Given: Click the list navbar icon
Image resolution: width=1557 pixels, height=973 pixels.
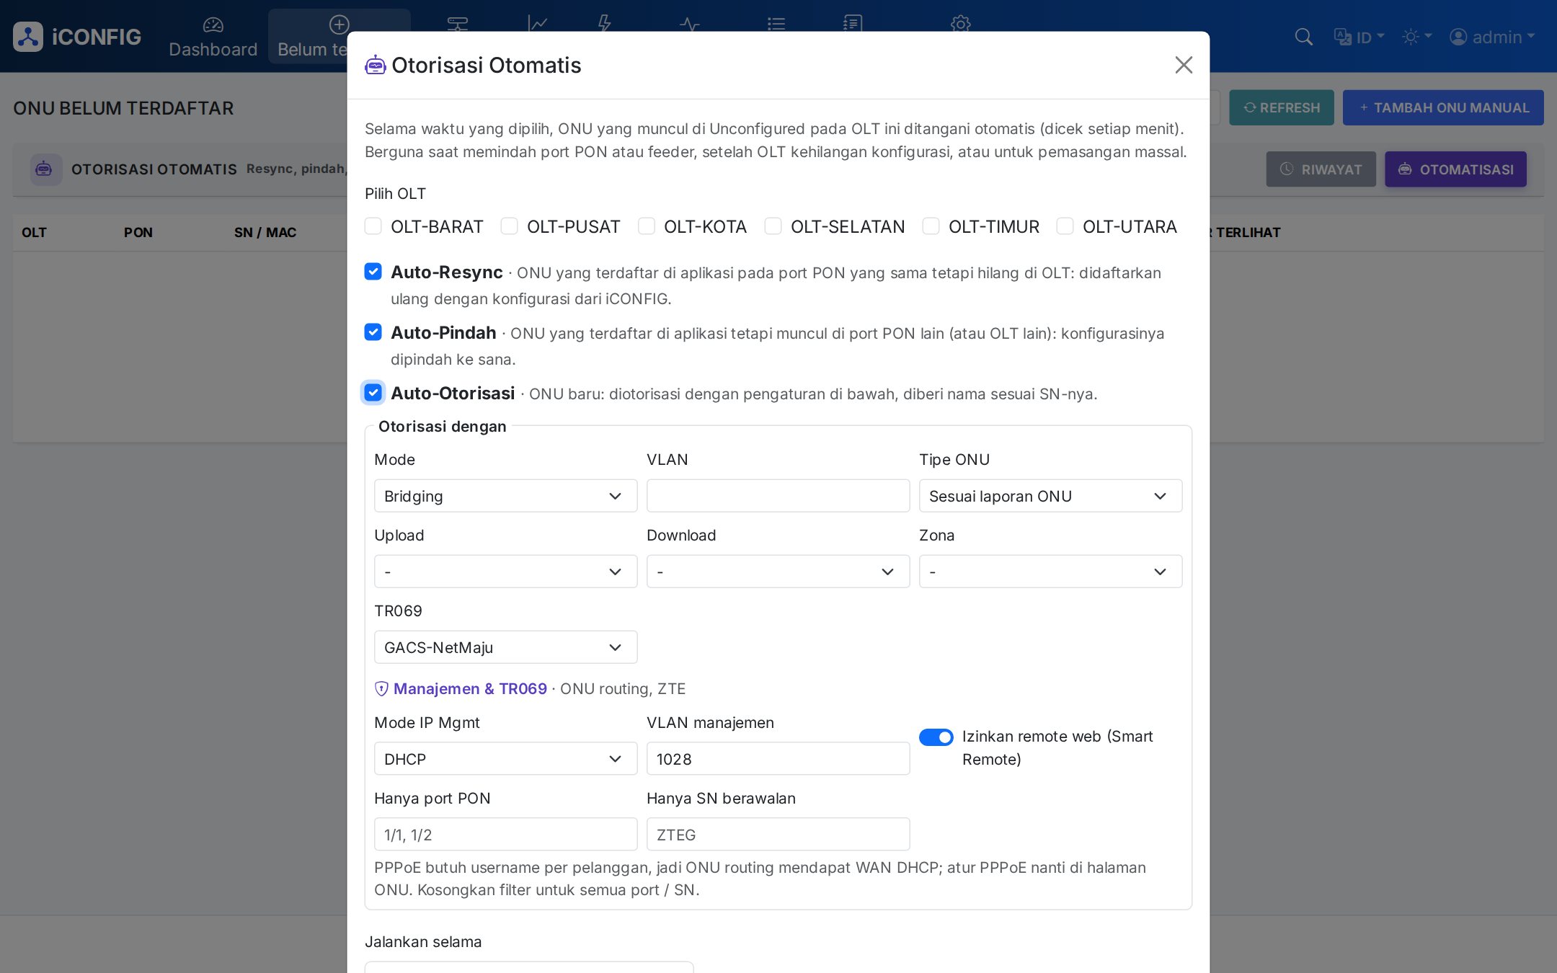Looking at the screenshot, I should 776,24.
